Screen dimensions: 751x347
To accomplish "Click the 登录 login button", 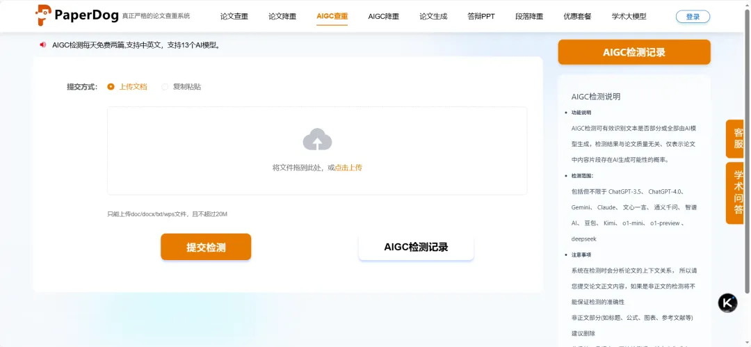I will coord(693,17).
